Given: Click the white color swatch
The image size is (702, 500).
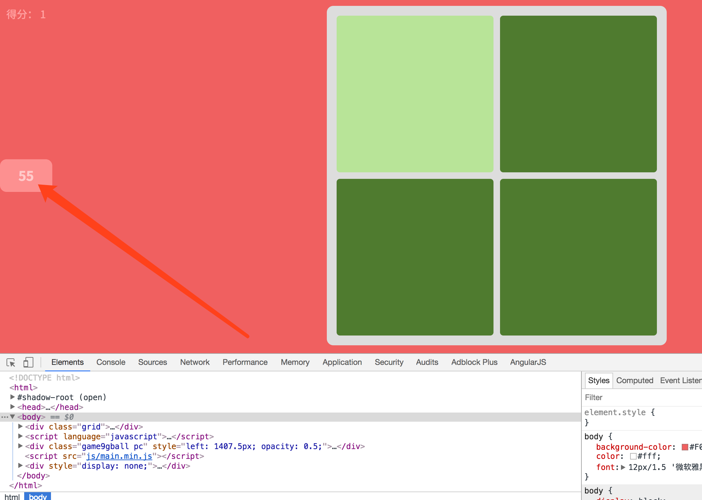Looking at the screenshot, I should point(633,456).
